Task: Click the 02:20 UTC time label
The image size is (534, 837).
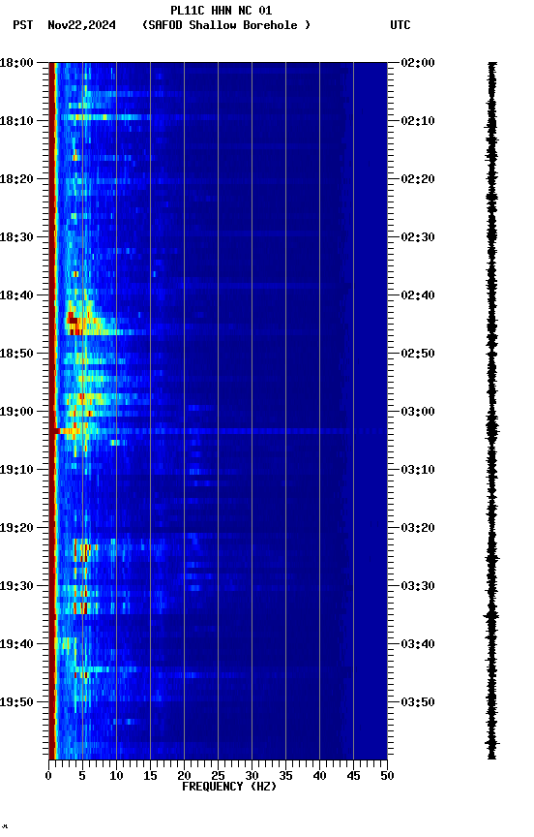Action: [x=418, y=179]
